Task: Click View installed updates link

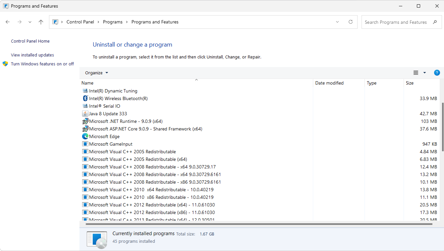Action: pyautogui.click(x=32, y=55)
